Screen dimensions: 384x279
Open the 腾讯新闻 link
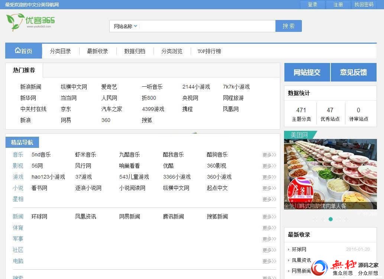173,216
